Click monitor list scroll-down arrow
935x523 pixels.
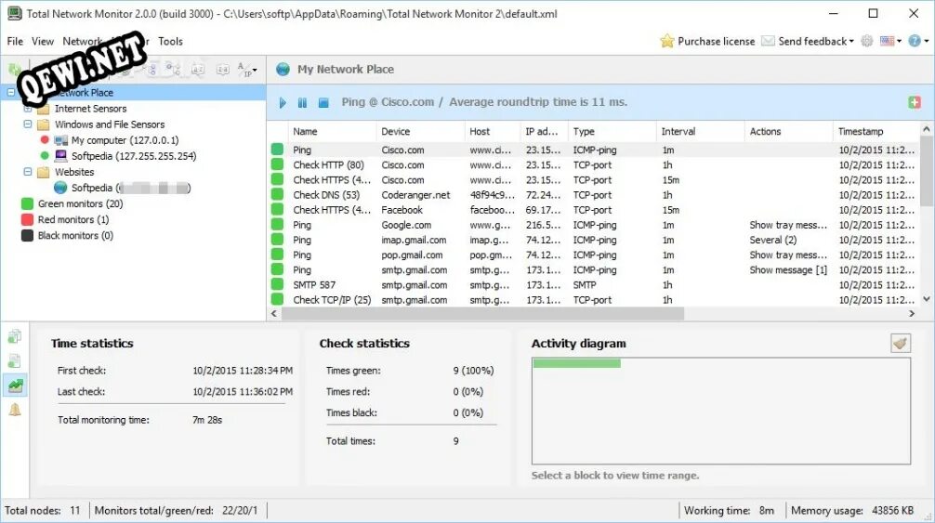coord(926,299)
